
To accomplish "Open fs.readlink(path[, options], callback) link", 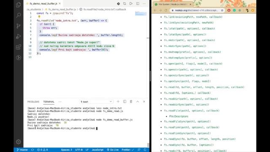I will coord(192,128).
